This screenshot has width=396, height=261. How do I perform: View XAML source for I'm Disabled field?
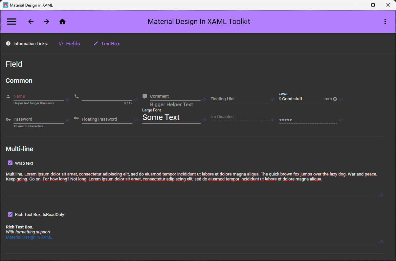[x=273, y=120]
